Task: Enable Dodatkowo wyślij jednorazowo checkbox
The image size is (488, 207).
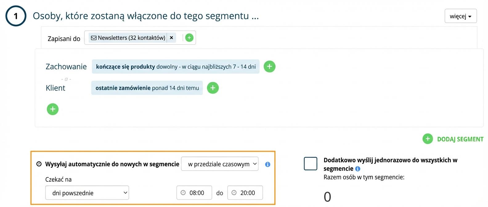Action: click(x=311, y=164)
